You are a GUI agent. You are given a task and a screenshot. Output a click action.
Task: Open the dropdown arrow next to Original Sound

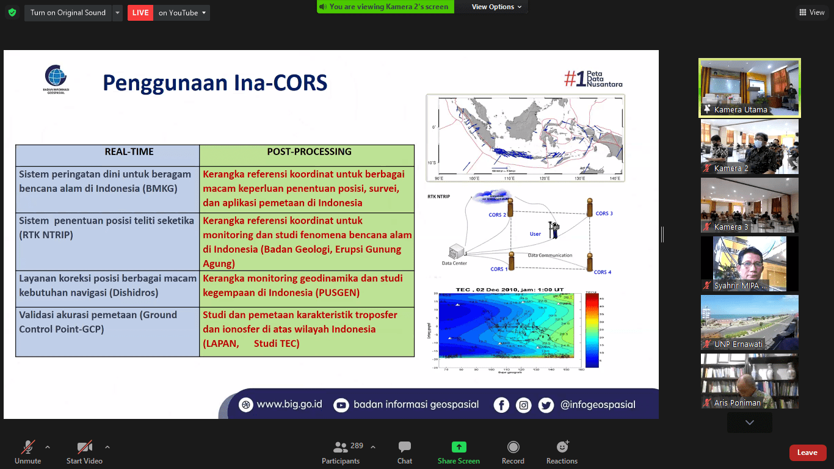[118, 13]
